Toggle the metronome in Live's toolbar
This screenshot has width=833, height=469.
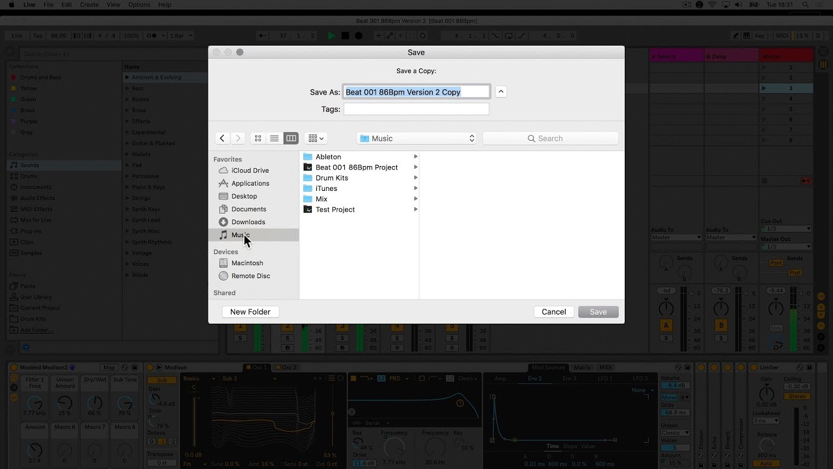point(152,36)
